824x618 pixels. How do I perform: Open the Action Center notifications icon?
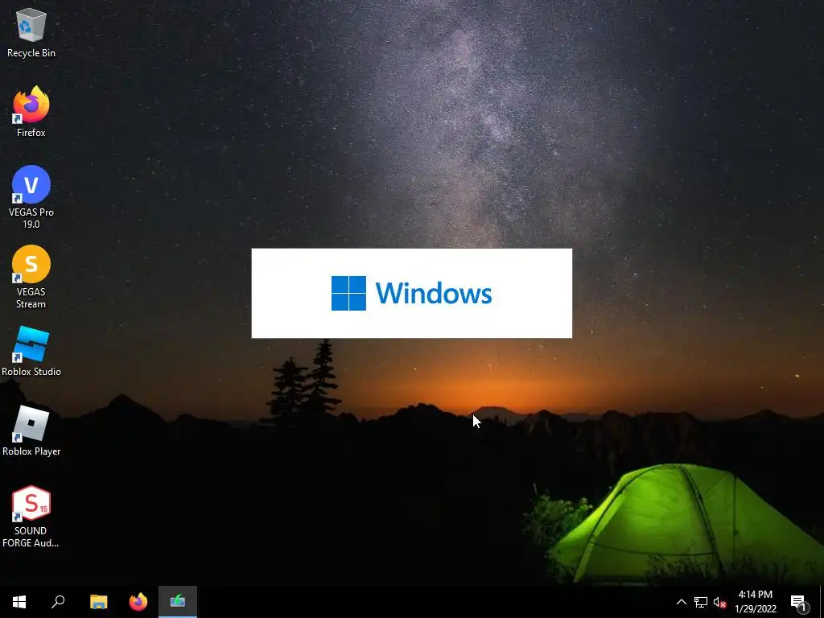pyautogui.click(x=799, y=602)
